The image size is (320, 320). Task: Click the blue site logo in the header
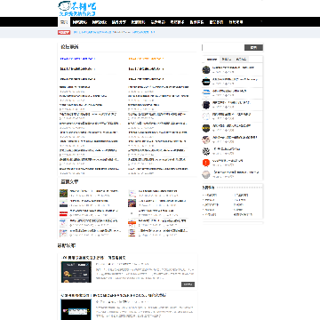[x=77, y=9]
